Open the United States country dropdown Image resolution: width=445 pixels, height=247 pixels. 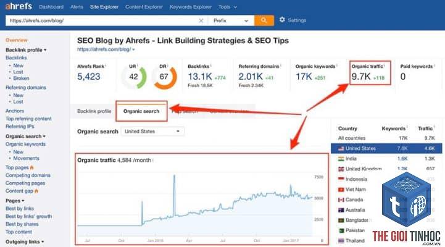pos(152,132)
